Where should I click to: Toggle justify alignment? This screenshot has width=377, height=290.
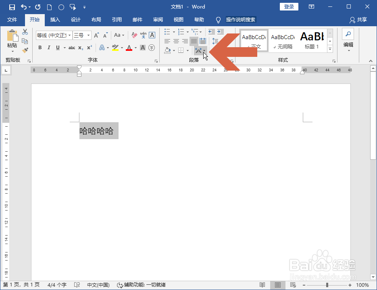(x=194, y=41)
